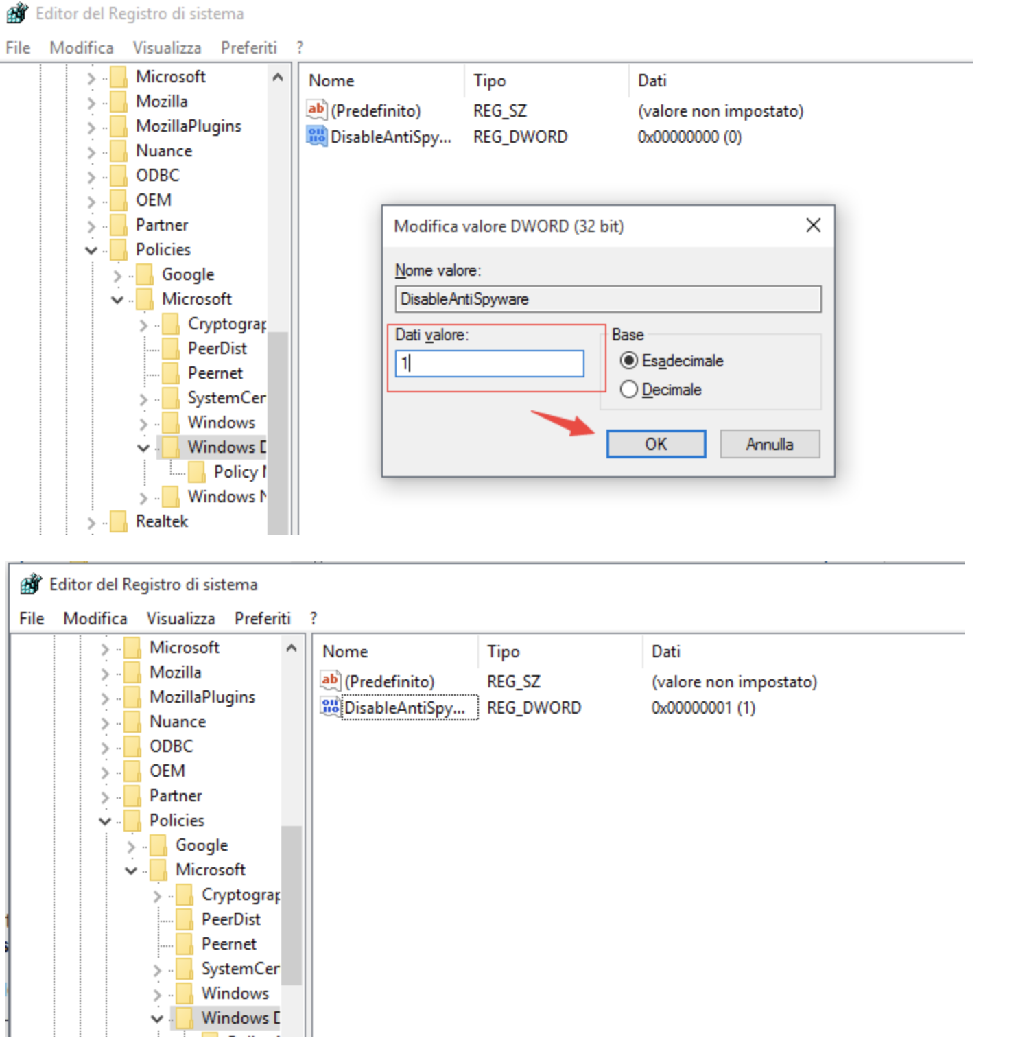
Task: Click (Predefinito) string icon in lower window
Action: pyautogui.click(x=331, y=681)
